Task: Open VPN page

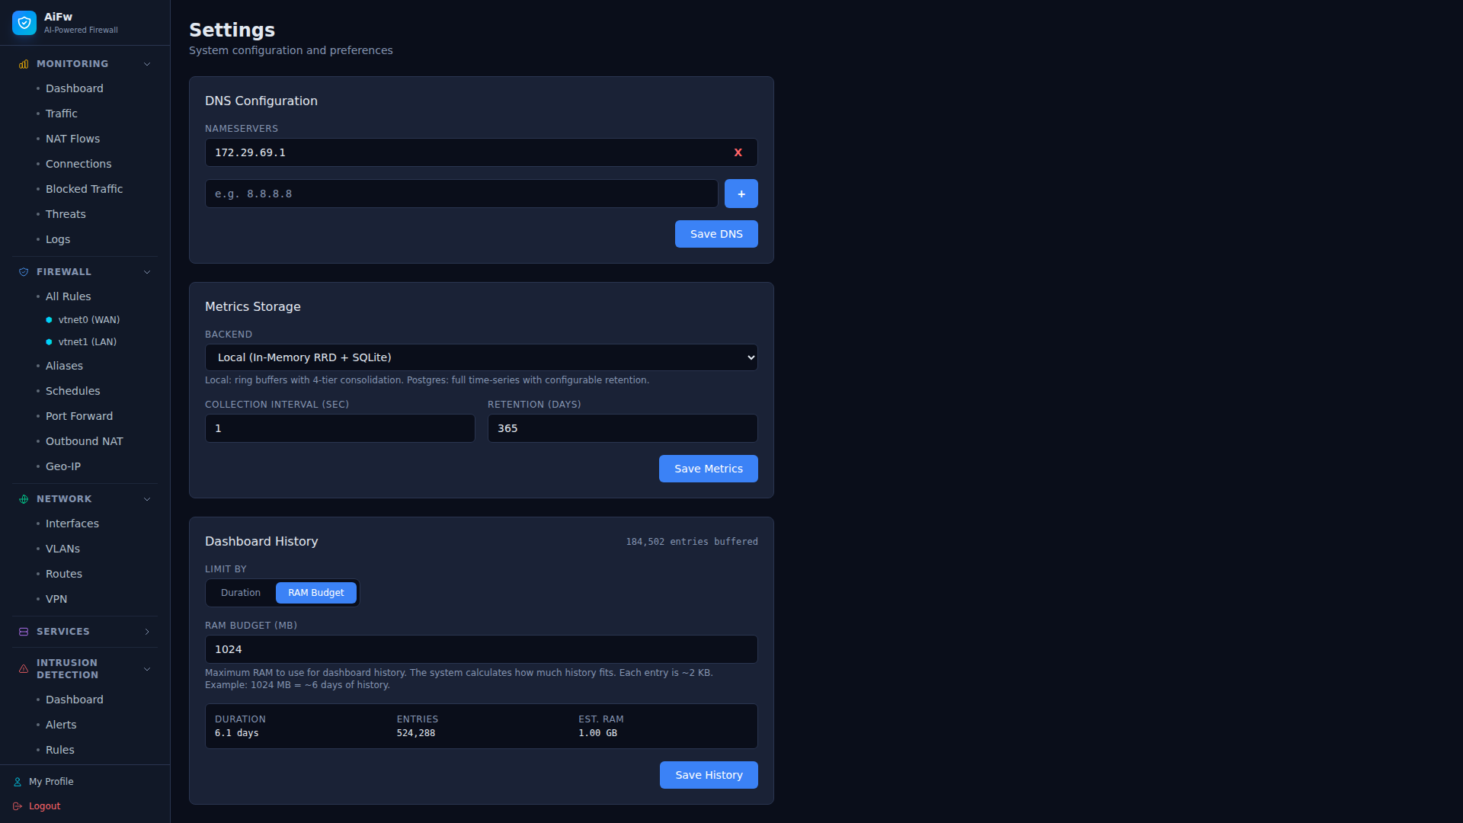Action: [56, 599]
